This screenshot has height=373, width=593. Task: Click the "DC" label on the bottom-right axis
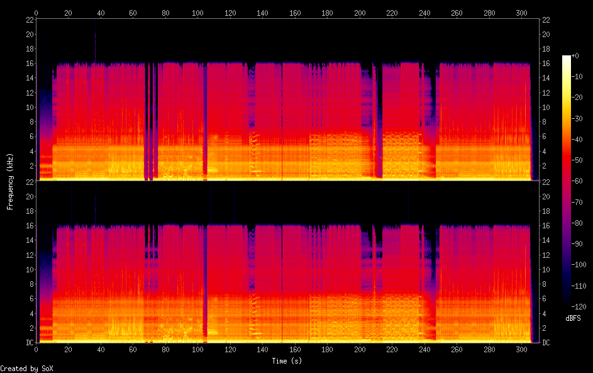(x=546, y=343)
